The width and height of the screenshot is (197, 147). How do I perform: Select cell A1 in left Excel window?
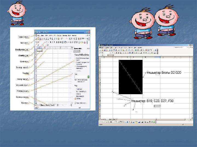39,50
